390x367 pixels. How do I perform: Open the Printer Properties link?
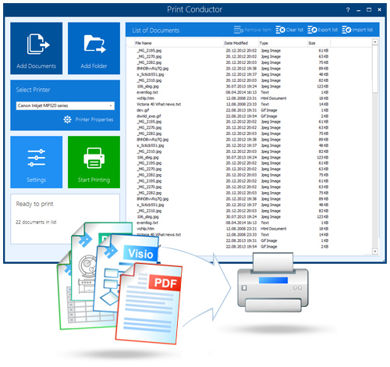pyautogui.click(x=94, y=119)
